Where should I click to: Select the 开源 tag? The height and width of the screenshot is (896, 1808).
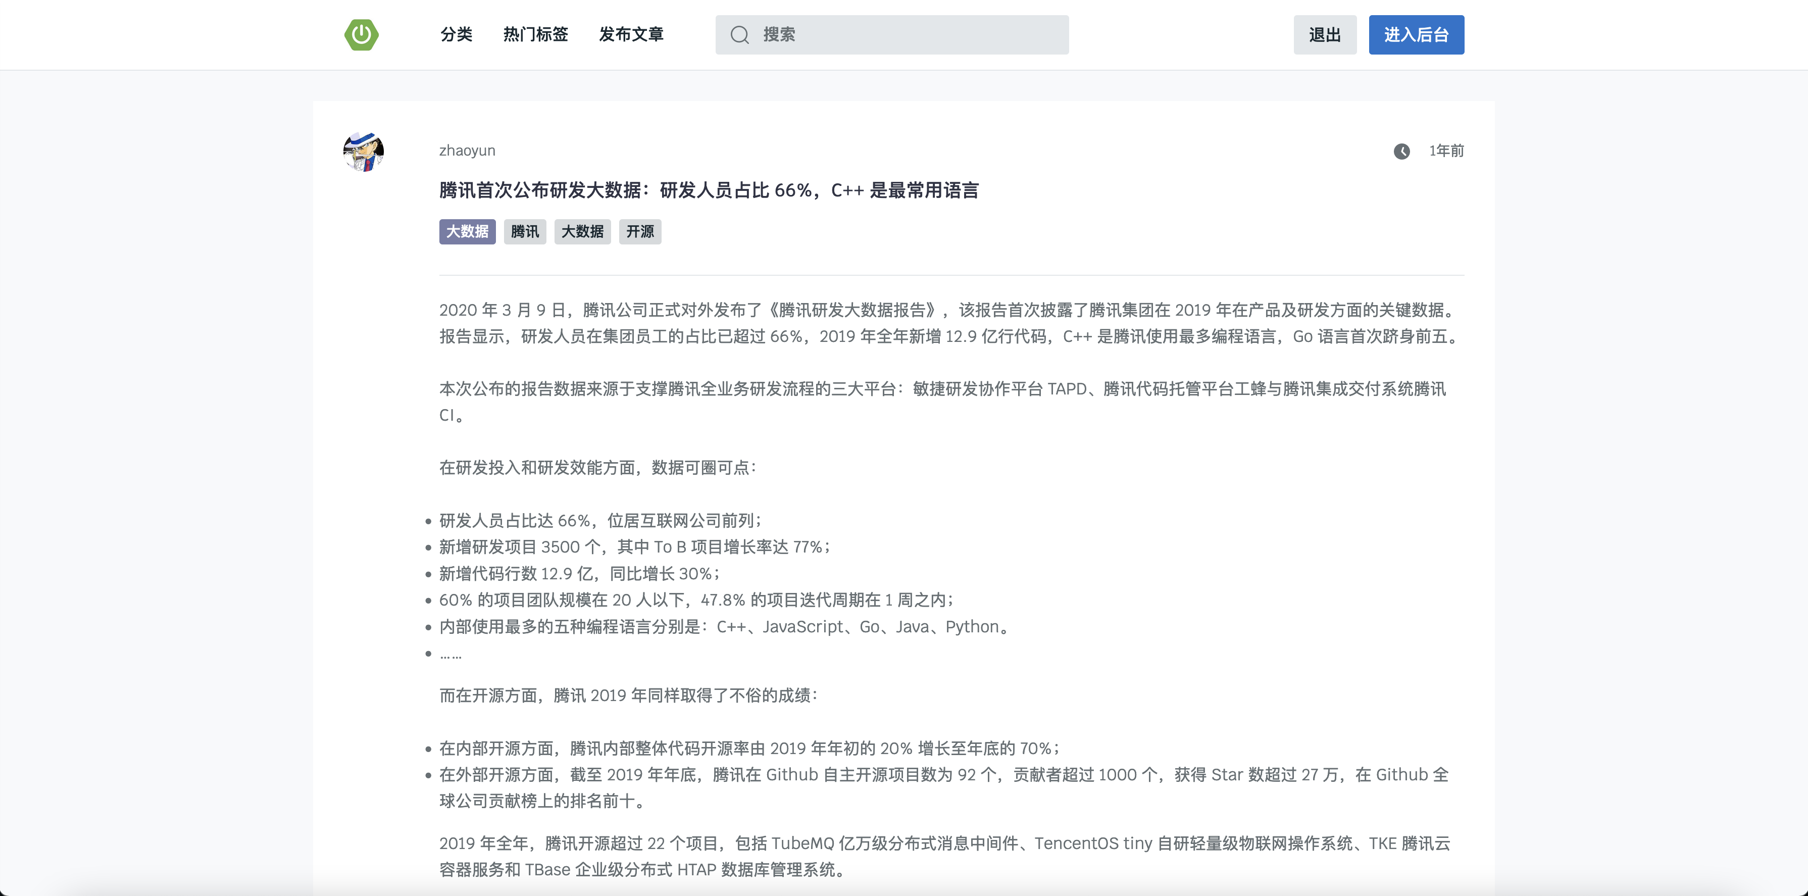(x=640, y=232)
